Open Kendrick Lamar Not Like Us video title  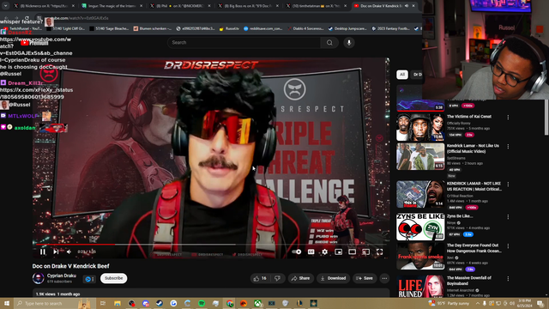473,148
